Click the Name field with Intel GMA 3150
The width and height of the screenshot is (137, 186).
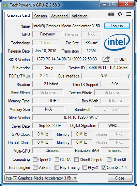[66, 26]
